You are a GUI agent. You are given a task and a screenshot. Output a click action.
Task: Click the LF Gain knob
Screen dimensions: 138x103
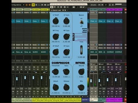click(x=66, y=21)
